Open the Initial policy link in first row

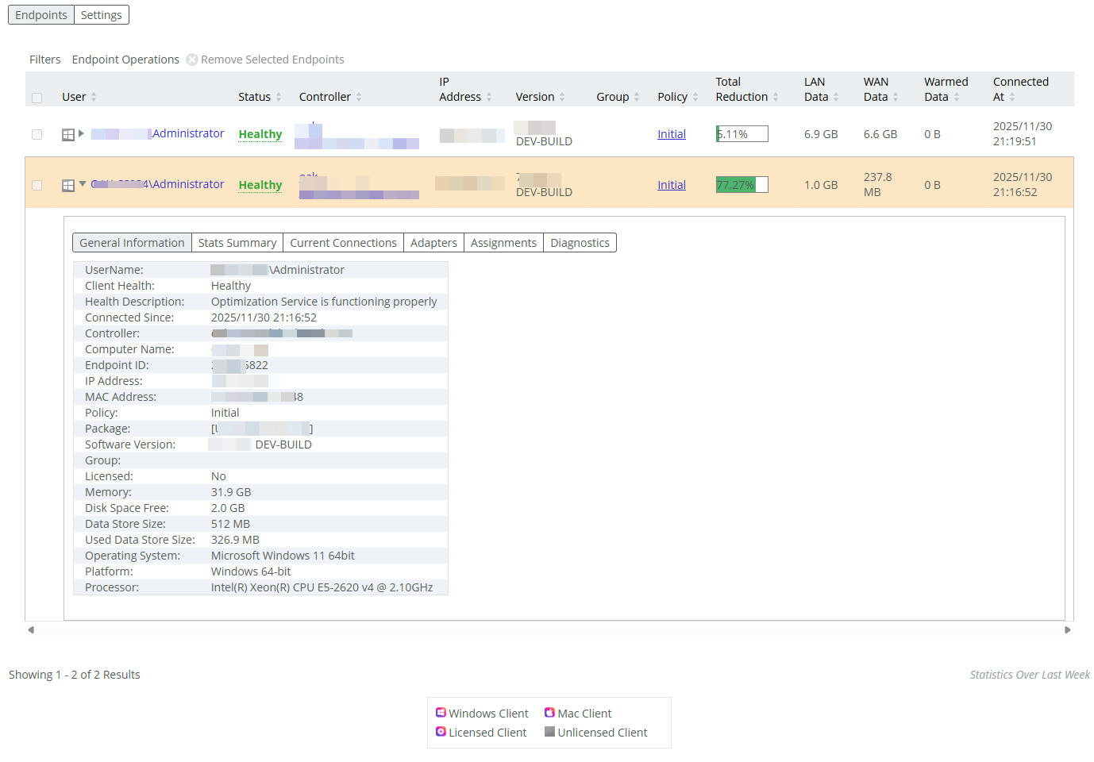pos(672,134)
